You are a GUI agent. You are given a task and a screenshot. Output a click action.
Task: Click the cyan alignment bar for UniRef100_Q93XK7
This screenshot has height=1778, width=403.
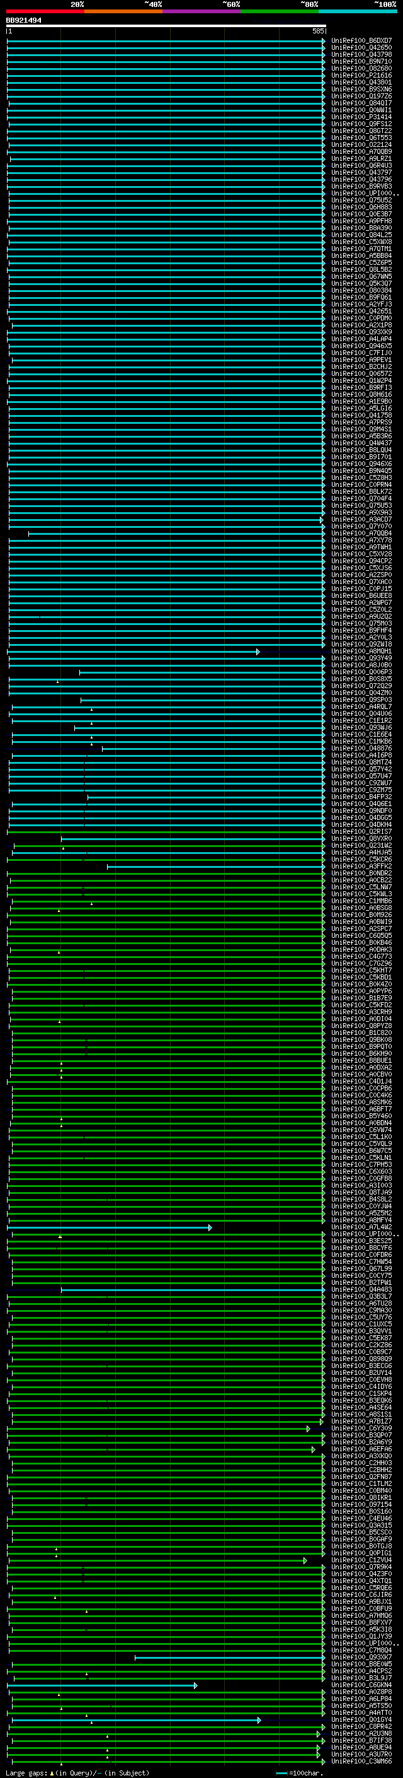point(230,1657)
